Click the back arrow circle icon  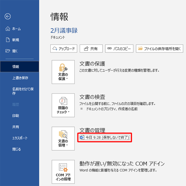coord(8,16)
